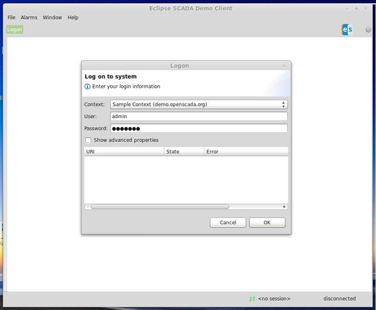Click the 'disconnected' status text
The height and width of the screenshot is (310, 376).
click(x=340, y=299)
